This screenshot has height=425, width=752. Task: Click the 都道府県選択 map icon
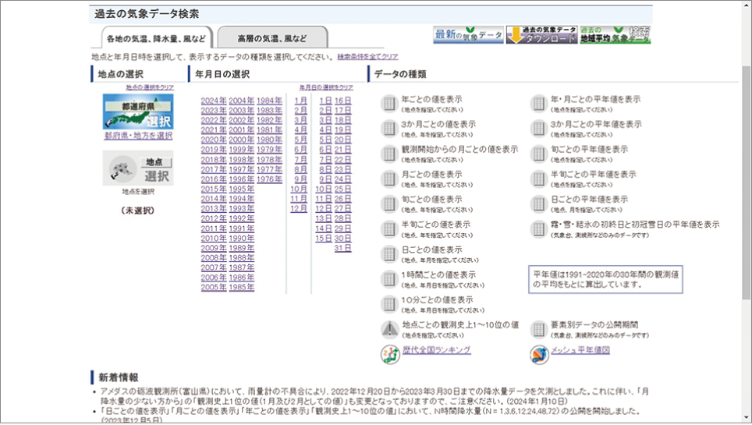point(138,112)
